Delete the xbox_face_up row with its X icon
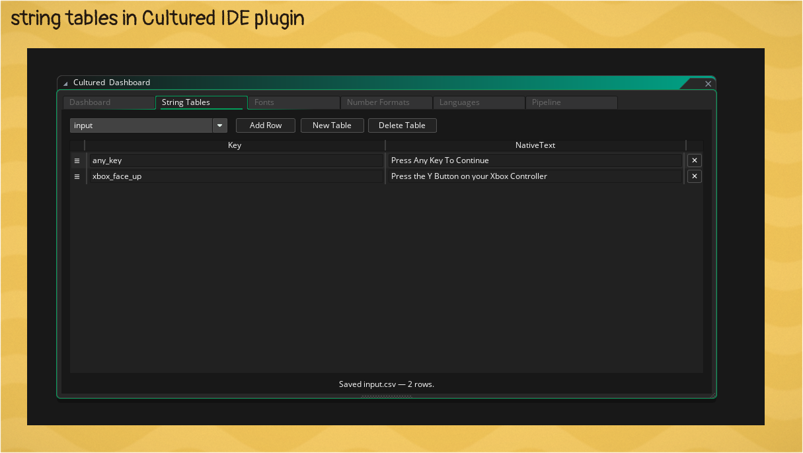Image resolution: width=803 pixels, height=453 pixels. [695, 176]
